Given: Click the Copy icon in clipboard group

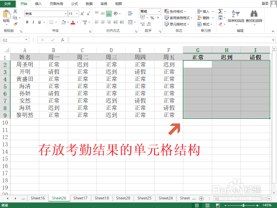Looking at the screenshot, I should point(15,18).
